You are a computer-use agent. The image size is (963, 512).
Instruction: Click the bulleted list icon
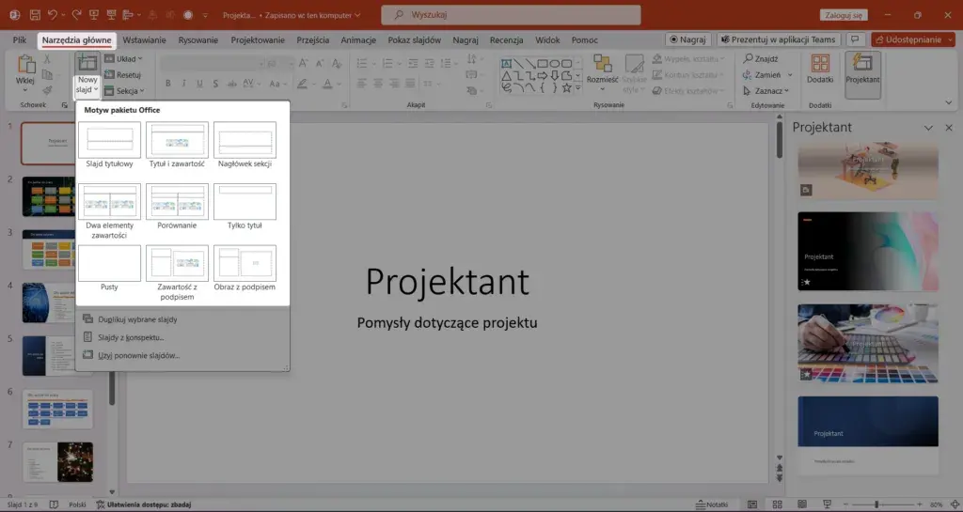tap(362, 63)
